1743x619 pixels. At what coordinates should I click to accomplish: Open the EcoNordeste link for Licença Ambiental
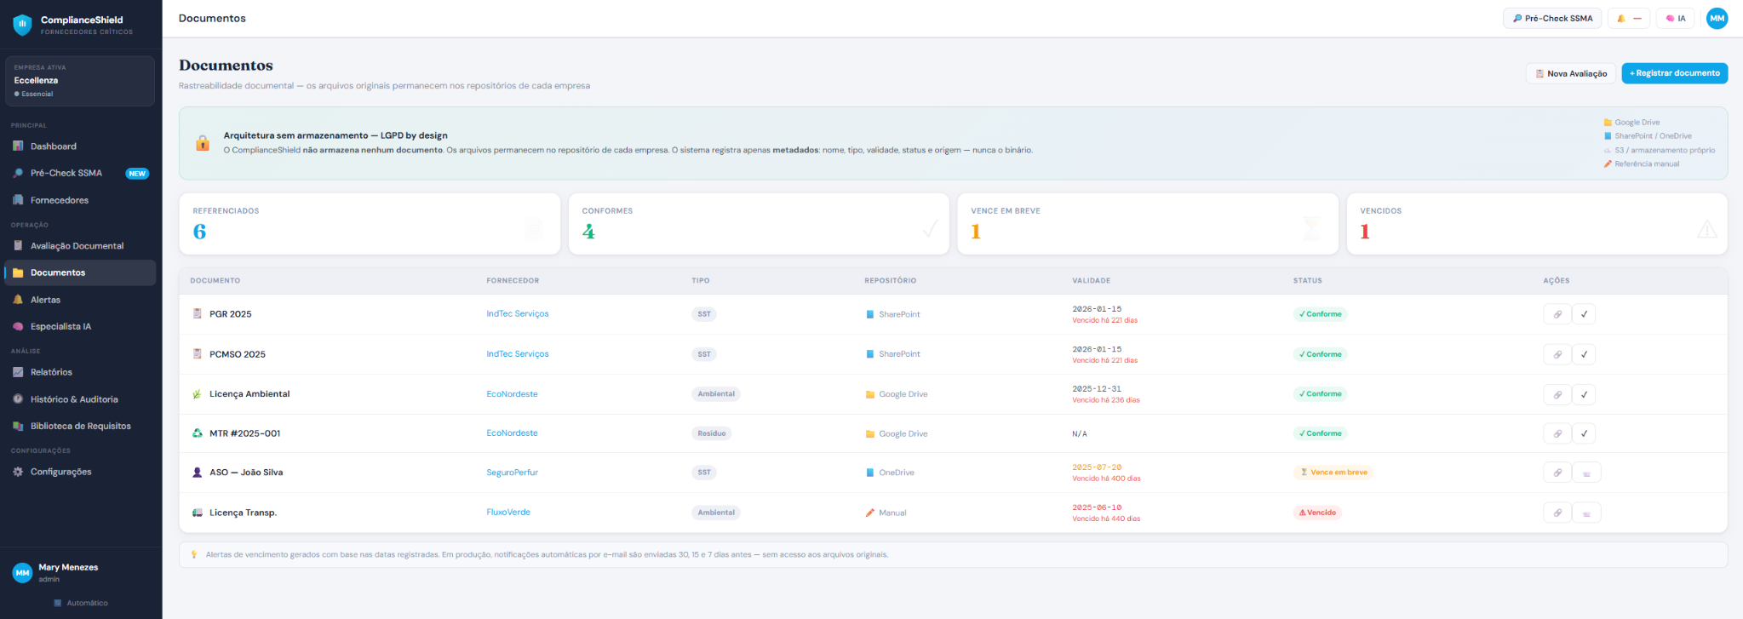[512, 394]
